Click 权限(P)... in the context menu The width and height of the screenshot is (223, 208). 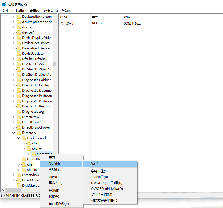[55, 196]
